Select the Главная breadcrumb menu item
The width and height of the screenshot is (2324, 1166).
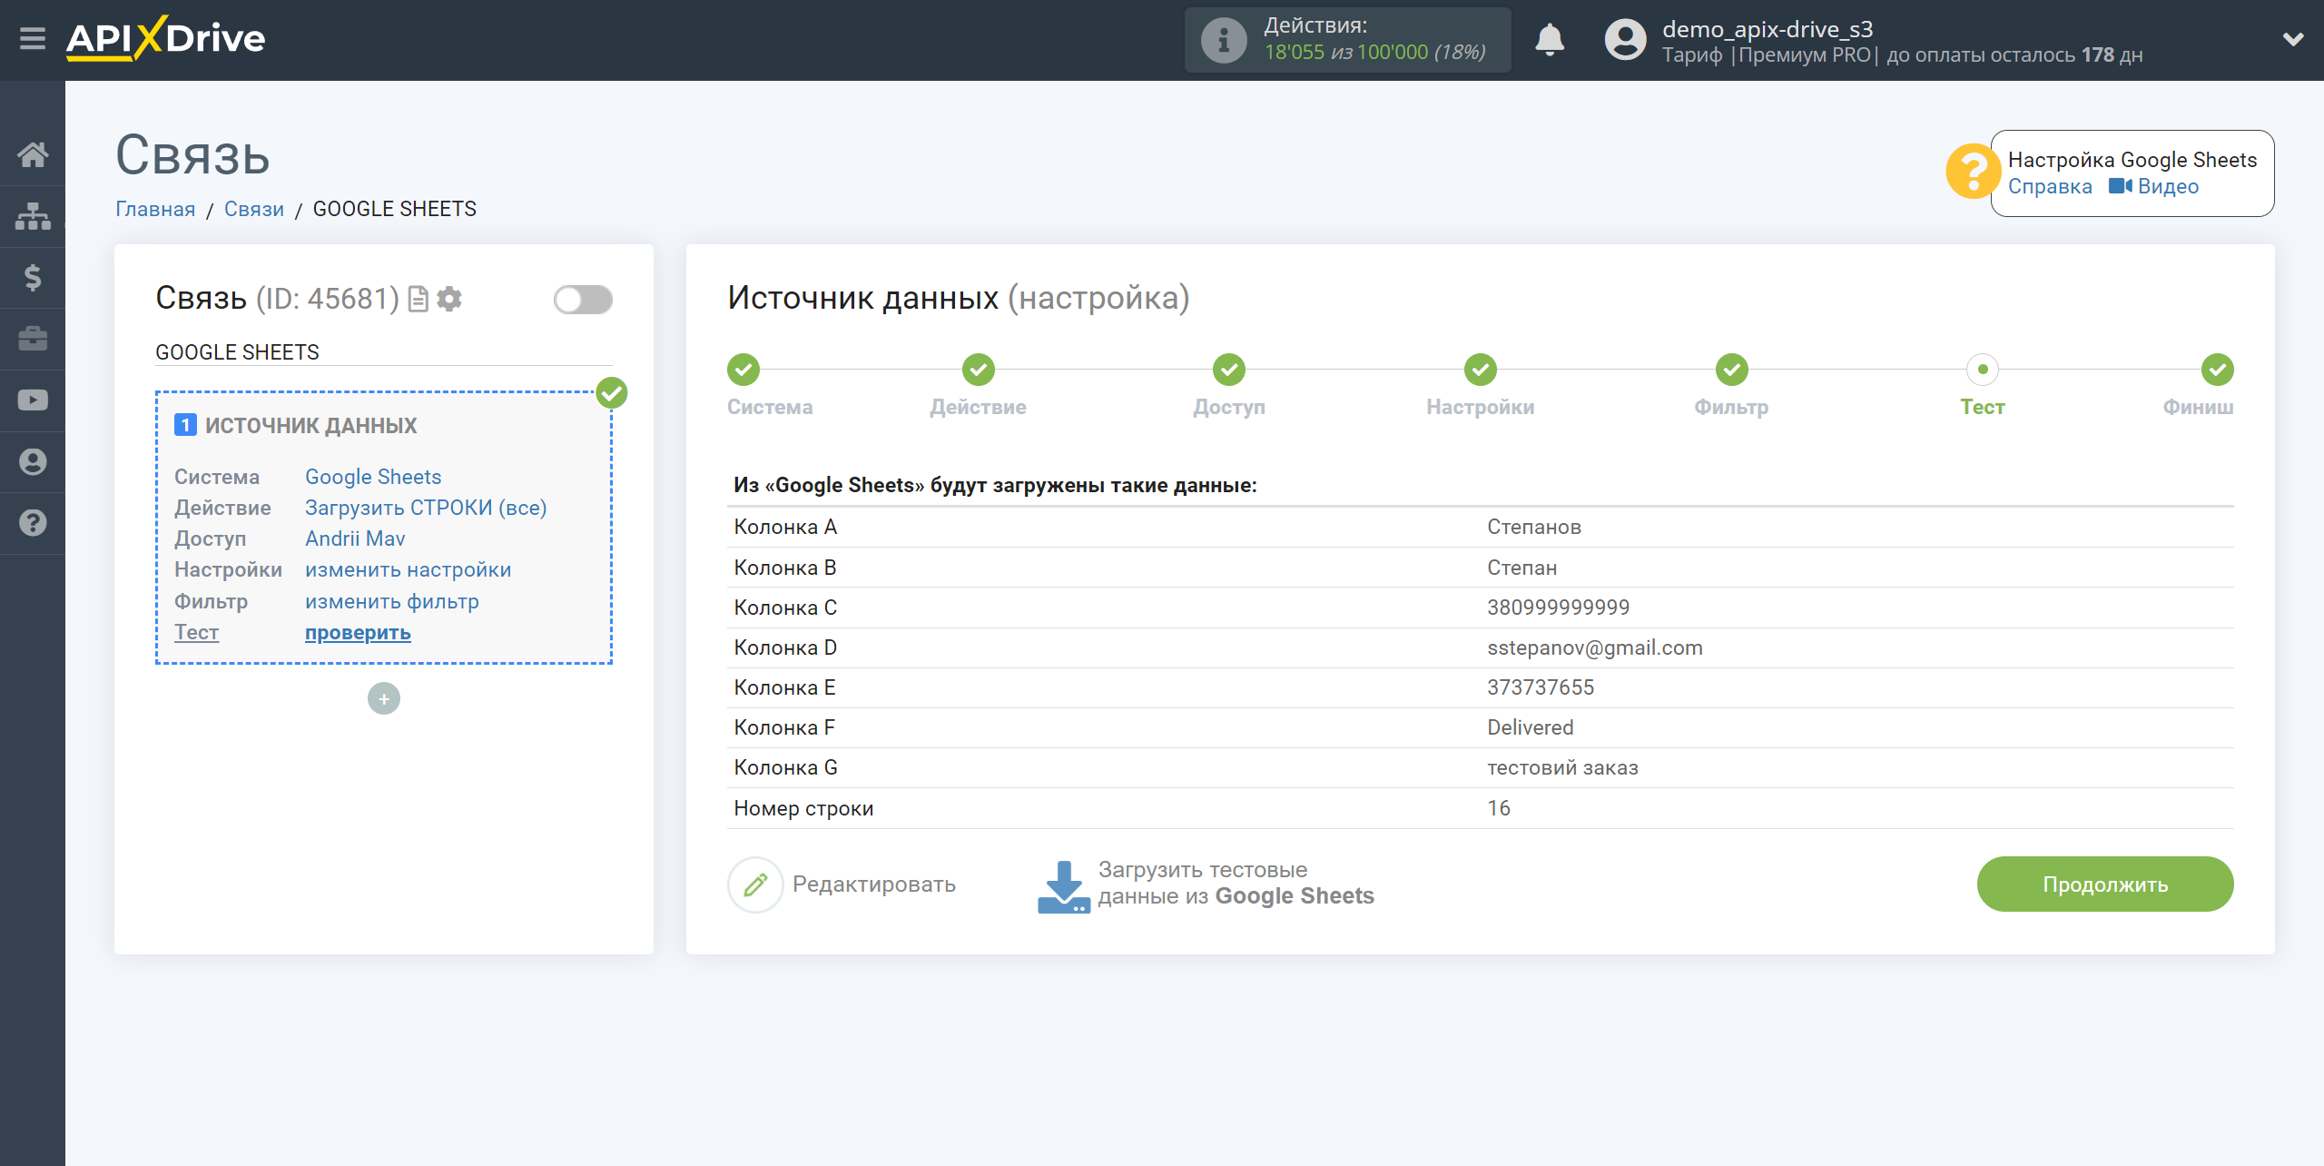tap(154, 208)
